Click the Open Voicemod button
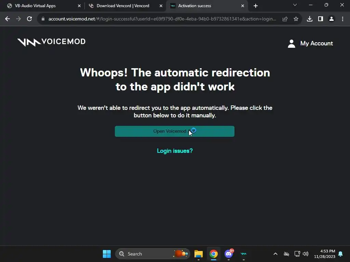 point(175,131)
